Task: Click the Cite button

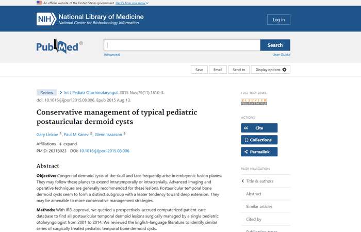Action: (259, 128)
